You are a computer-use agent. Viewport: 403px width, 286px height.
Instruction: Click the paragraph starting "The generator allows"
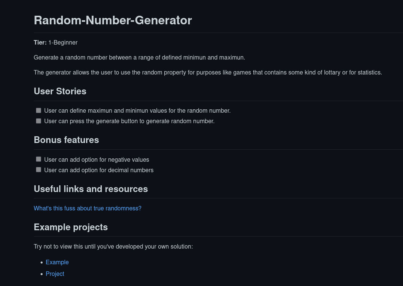208,72
